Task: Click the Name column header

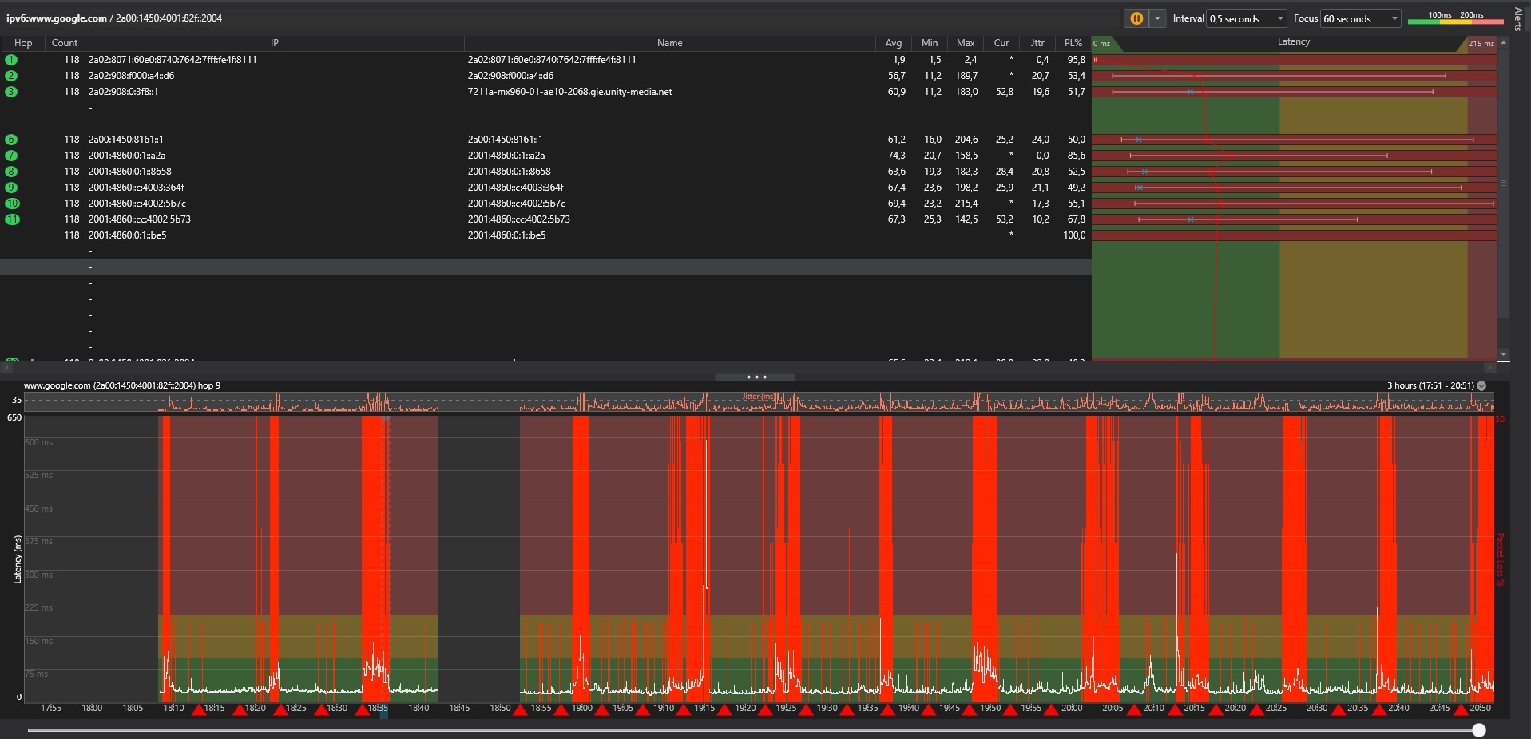Action: 669,43
